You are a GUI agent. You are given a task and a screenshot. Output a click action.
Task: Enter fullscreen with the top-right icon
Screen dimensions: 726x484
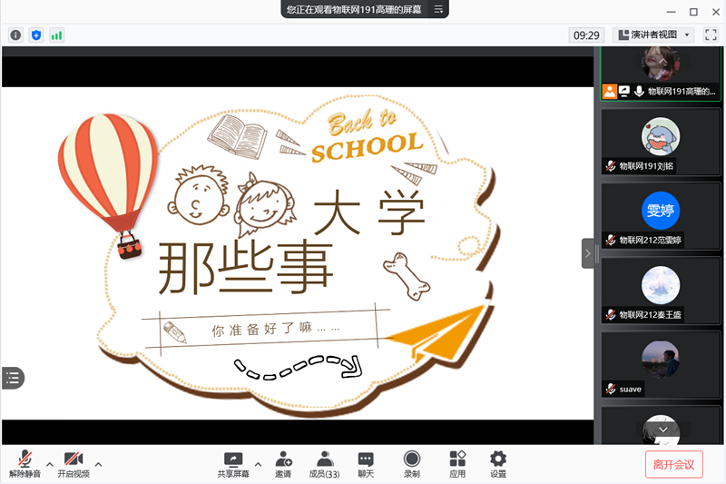click(x=711, y=35)
